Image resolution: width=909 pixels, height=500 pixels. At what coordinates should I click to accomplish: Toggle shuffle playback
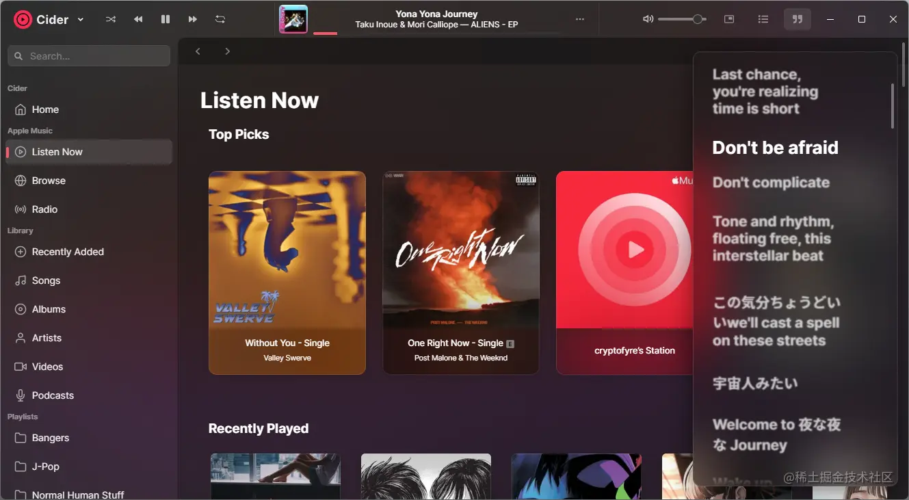111,19
